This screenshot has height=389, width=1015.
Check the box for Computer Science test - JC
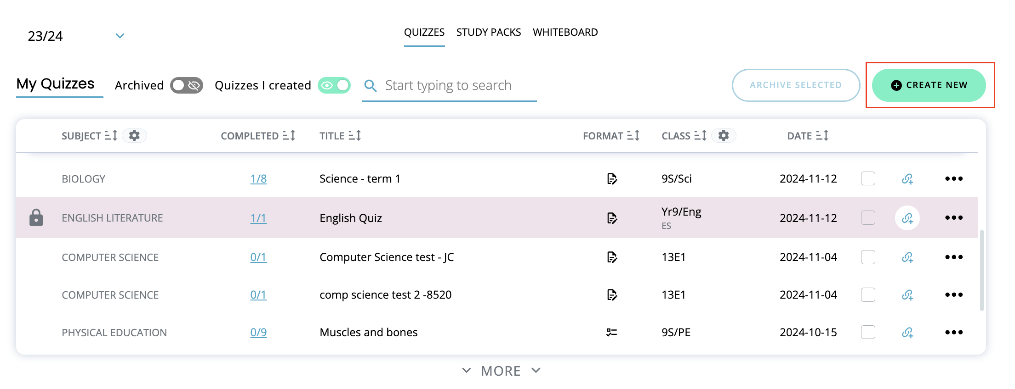pyautogui.click(x=868, y=257)
